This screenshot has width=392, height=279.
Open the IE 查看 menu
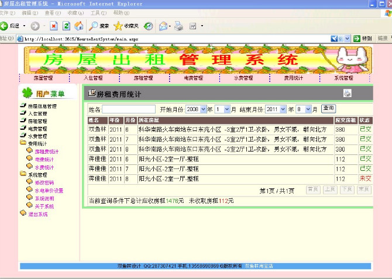[53, 13]
